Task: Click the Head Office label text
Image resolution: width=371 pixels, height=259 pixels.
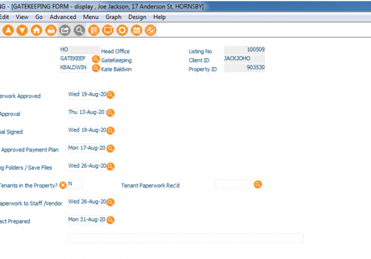Action: [x=115, y=51]
